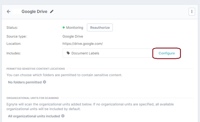Screen dimensions: 200x122
Task: Click the Reauthorize button
Action: coord(100,27)
